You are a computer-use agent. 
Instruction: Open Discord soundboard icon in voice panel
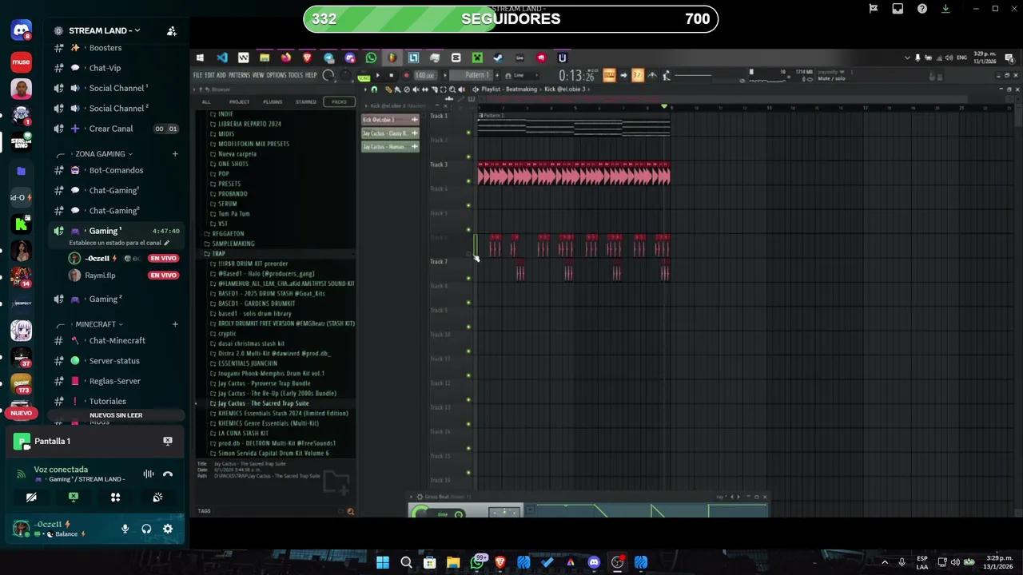(x=157, y=497)
